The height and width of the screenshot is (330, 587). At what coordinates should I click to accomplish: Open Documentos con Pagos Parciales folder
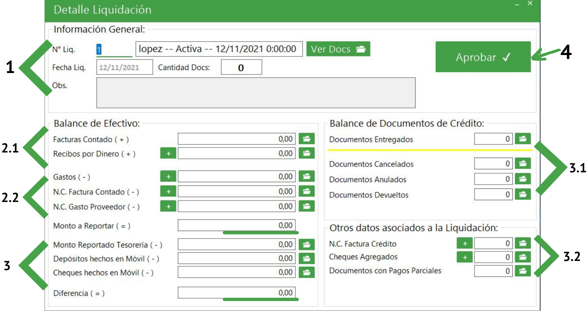(522, 271)
